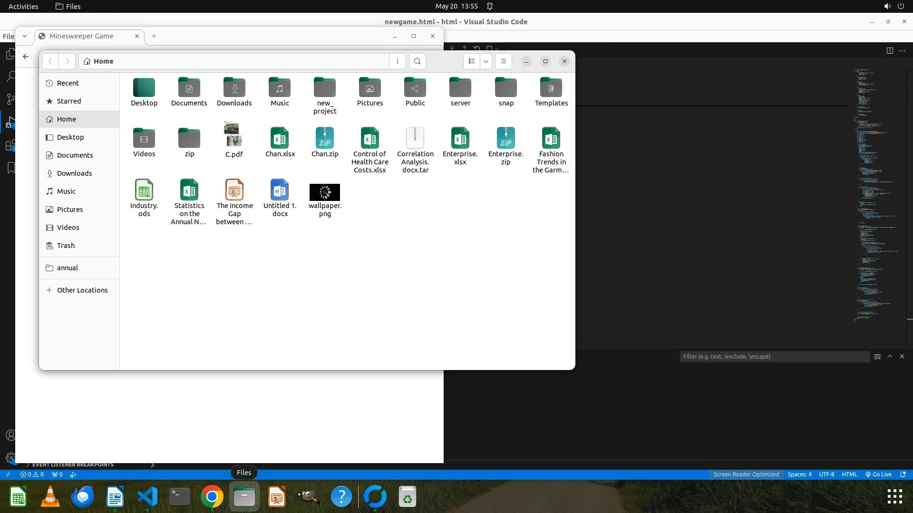Collapse the panel with the chevron up icon

point(890,356)
